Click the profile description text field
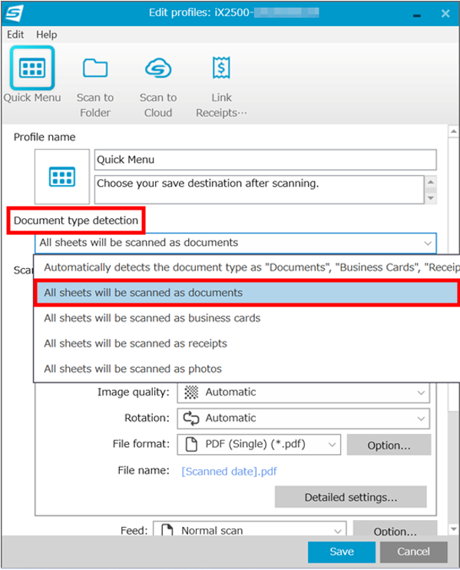This screenshot has width=460, height=570. (259, 190)
